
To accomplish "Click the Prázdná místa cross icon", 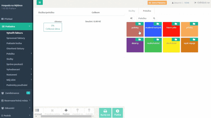I will (x=52, y=111).
